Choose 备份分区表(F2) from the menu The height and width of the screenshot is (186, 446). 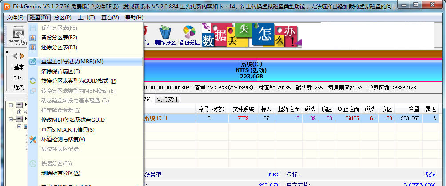pos(85,38)
